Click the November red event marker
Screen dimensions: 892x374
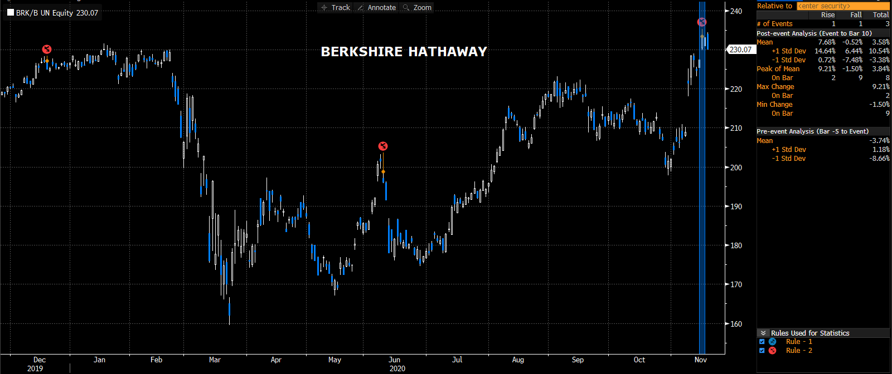click(702, 22)
